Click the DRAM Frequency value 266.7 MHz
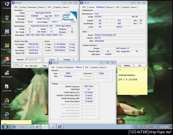 89,86
